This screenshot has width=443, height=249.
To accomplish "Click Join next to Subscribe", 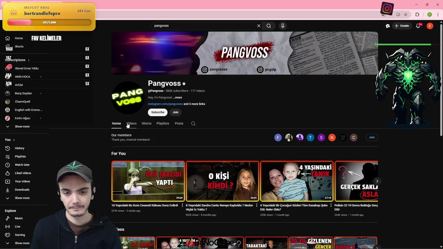I will 175,112.
